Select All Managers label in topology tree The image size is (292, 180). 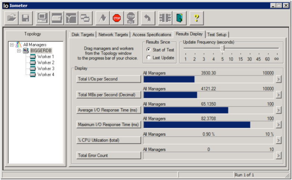click(x=35, y=45)
